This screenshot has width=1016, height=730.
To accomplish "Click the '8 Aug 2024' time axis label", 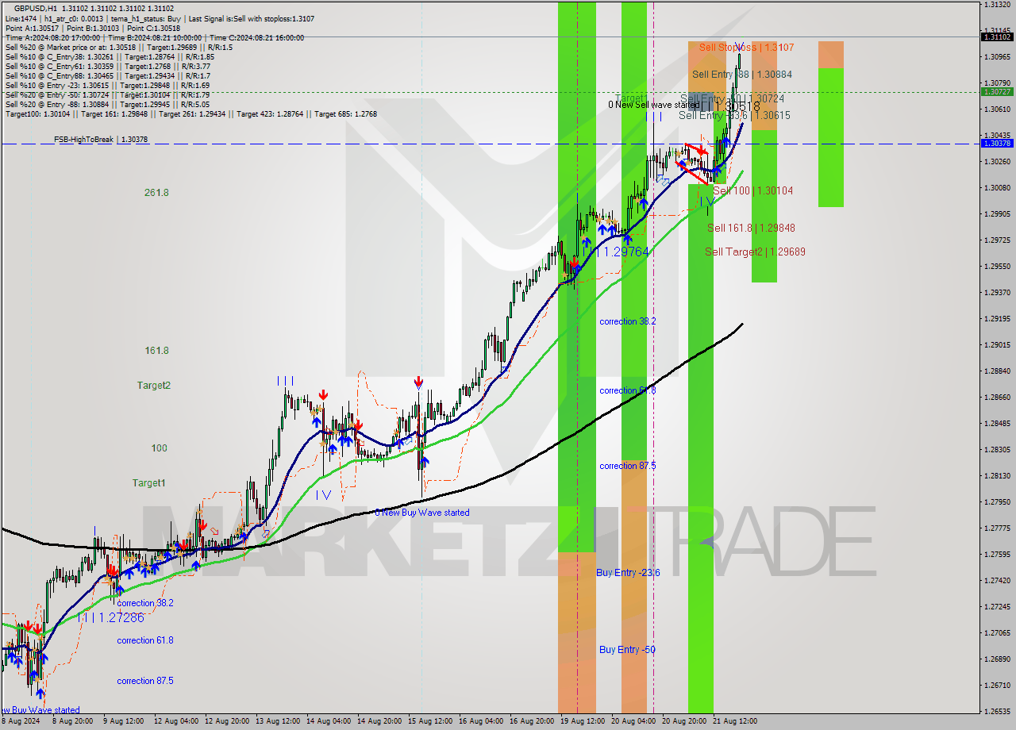I will pyautogui.click(x=20, y=721).
